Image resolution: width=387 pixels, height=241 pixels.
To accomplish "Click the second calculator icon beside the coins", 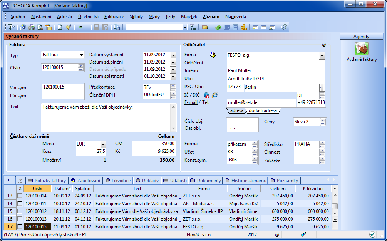I will click(x=235, y=27).
